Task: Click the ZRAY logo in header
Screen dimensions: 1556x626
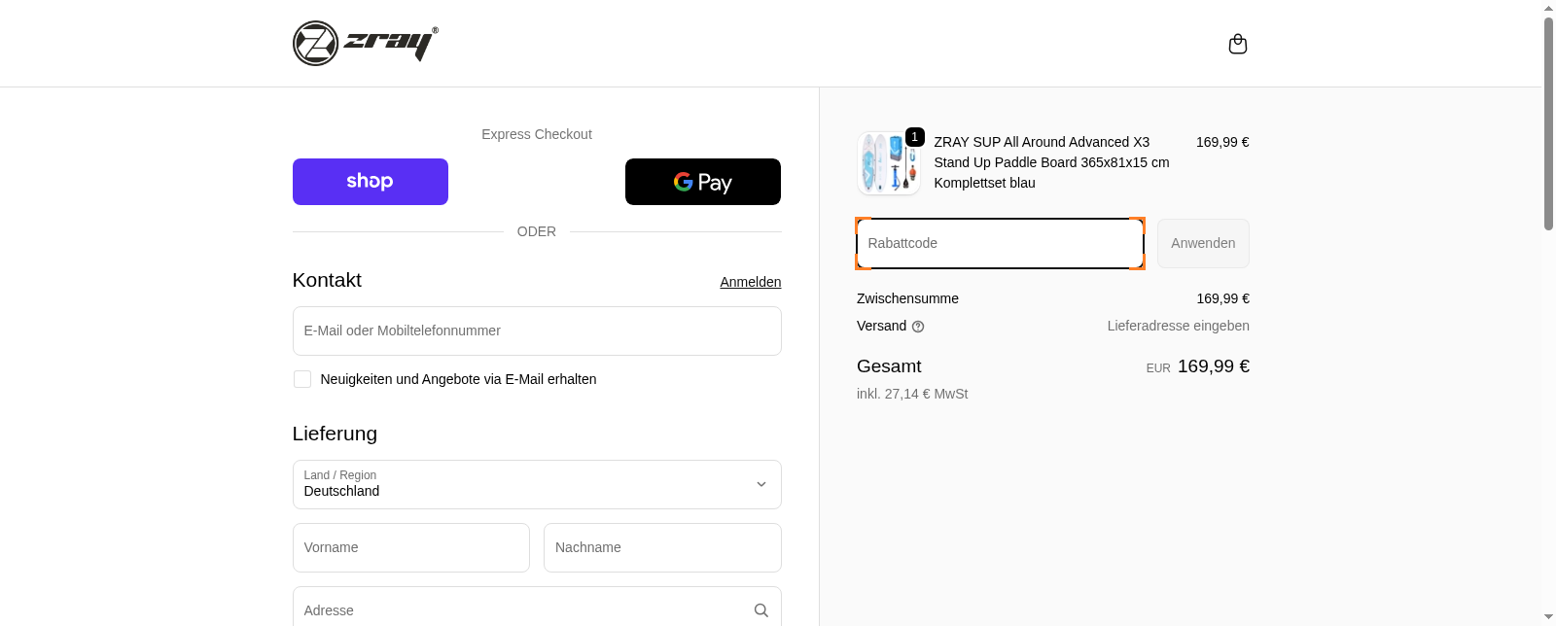Action: click(x=366, y=44)
